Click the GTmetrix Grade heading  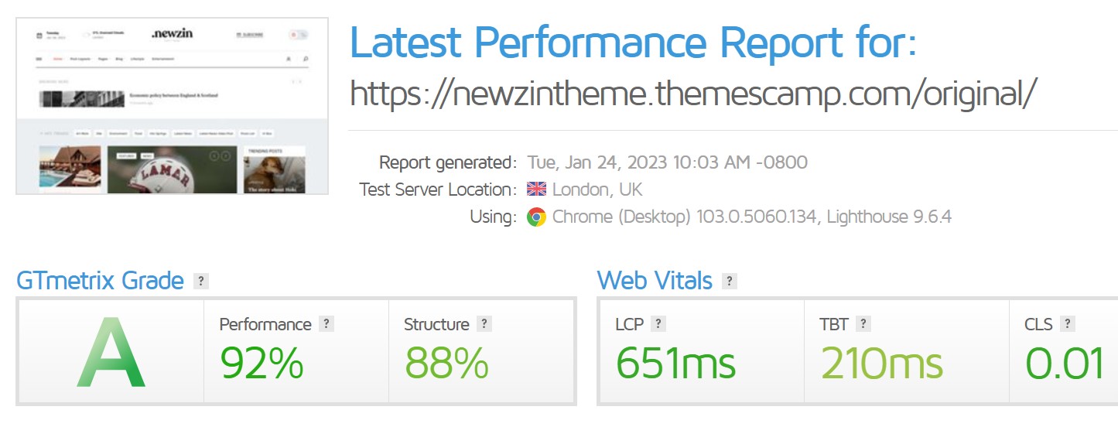(100, 281)
